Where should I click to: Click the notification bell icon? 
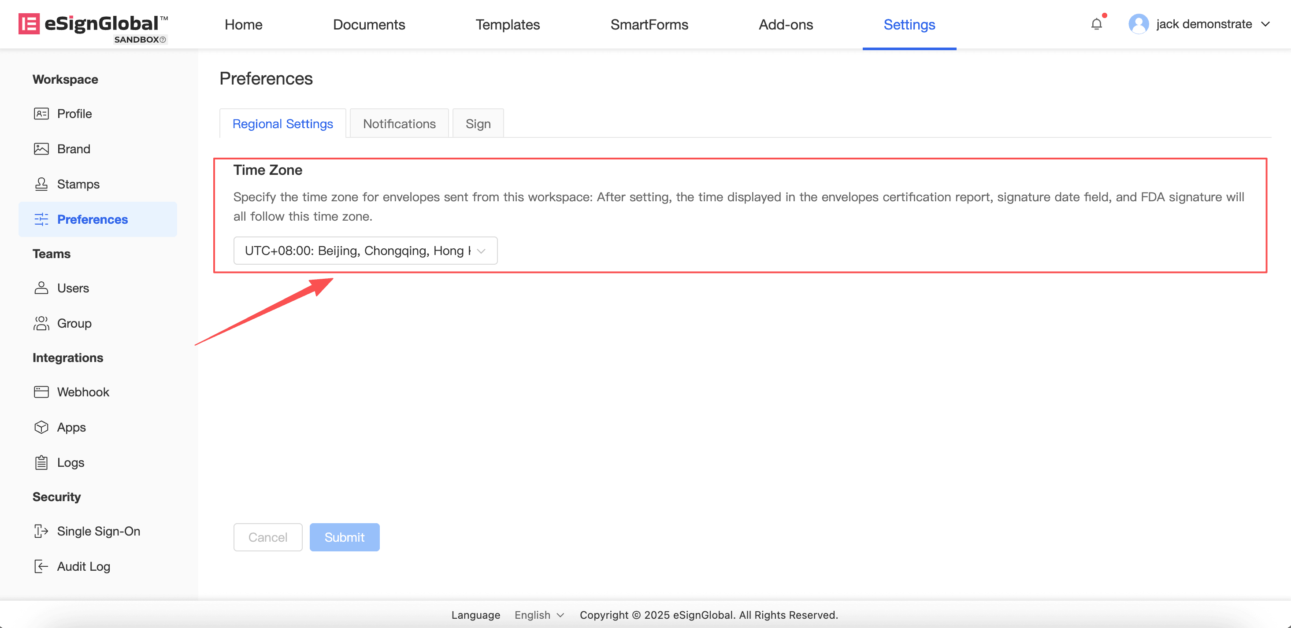(1096, 24)
